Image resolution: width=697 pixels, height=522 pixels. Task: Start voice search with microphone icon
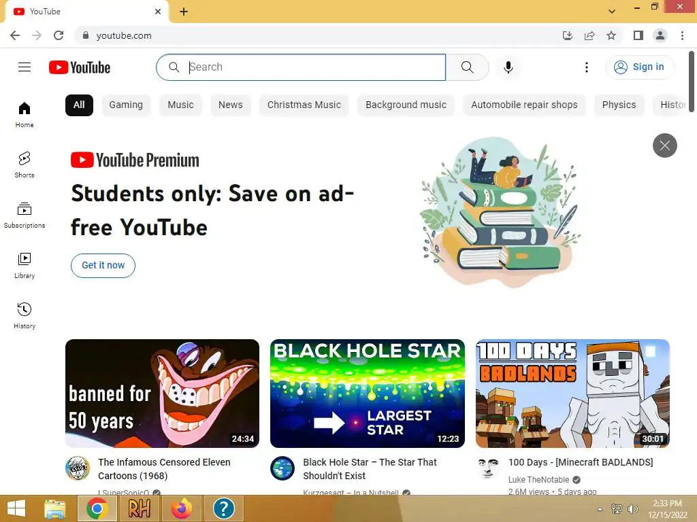tap(508, 67)
